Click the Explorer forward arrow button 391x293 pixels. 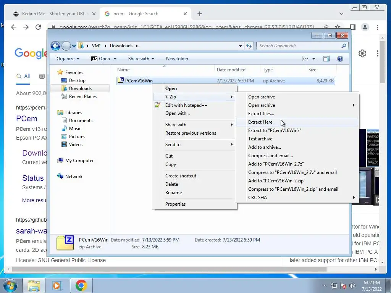click(x=66, y=46)
